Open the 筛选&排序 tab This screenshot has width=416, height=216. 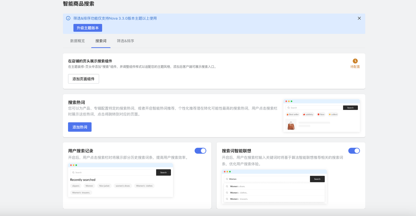click(x=125, y=41)
